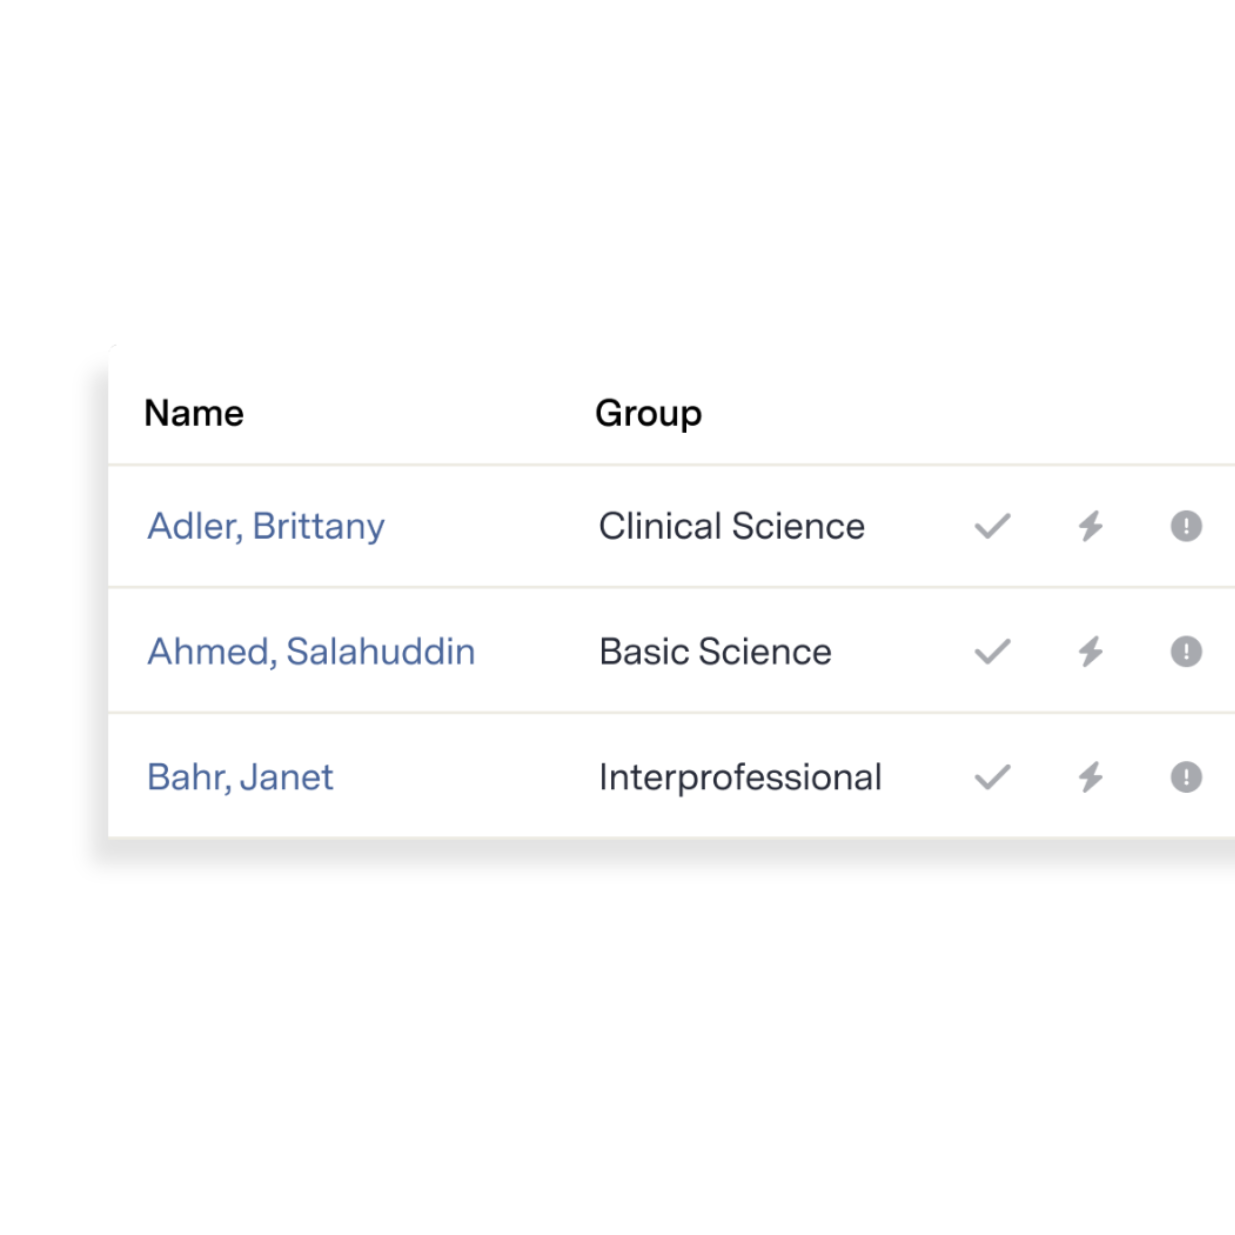Hit the lightning bolt icon for Bahr, Janet
The width and height of the screenshot is (1235, 1235).
click(x=1091, y=777)
